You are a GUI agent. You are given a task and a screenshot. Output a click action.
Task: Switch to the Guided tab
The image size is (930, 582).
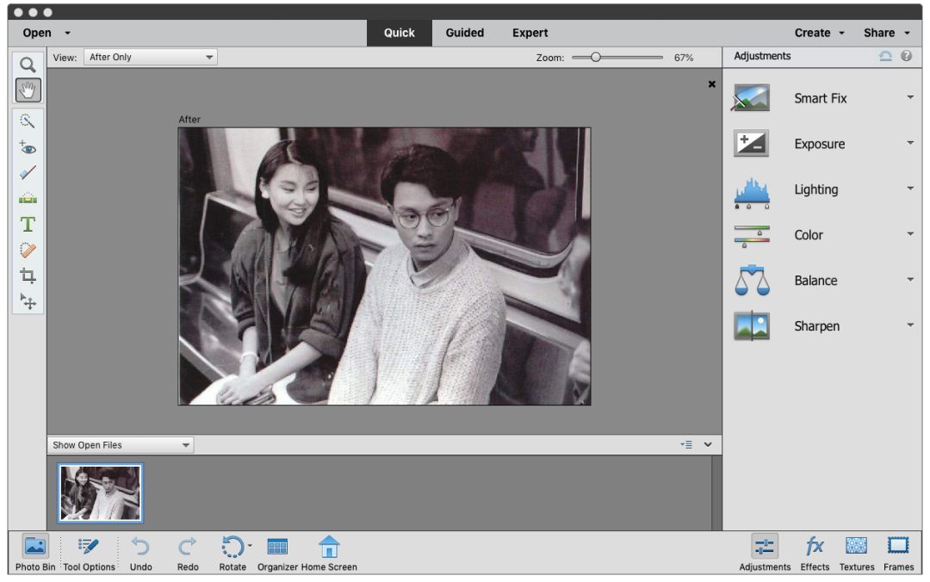(x=464, y=33)
